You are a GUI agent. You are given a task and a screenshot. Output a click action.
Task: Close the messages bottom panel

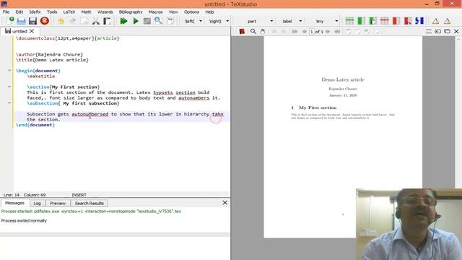[x=225, y=203]
